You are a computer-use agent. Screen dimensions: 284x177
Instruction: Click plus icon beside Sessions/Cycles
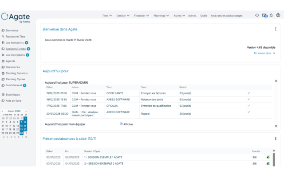pyautogui.click(x=28, y=49)
